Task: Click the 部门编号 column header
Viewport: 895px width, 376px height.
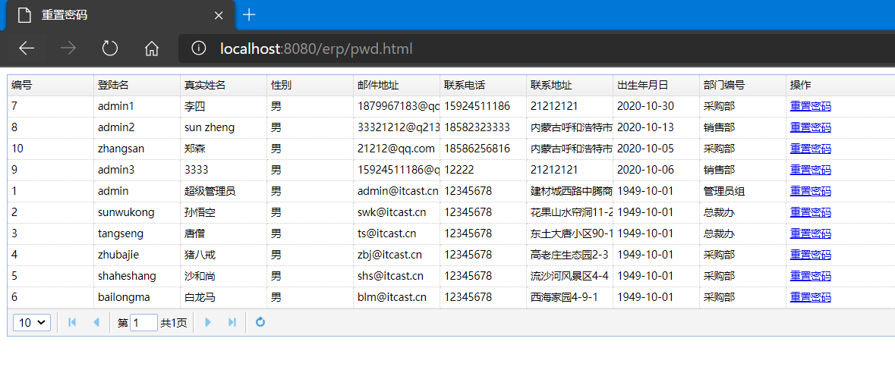Action: 743,86
